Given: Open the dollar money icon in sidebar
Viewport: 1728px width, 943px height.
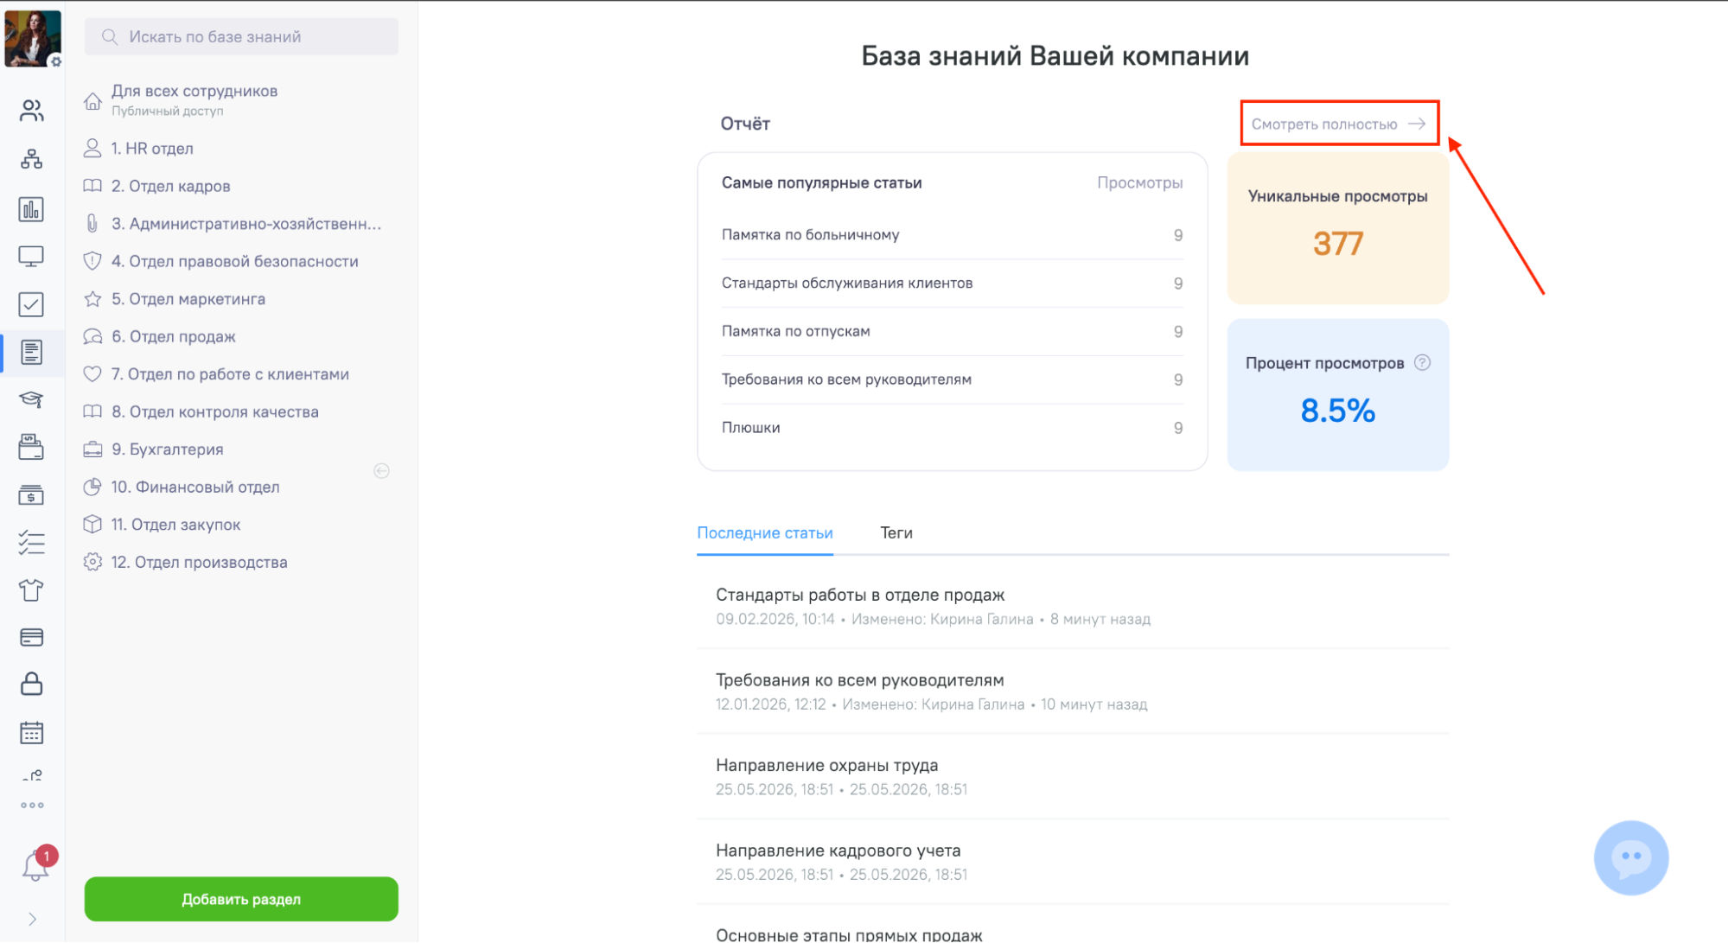Looking at the screenshot, I should 32,495.
